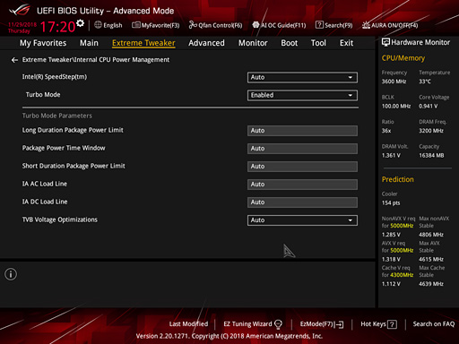Screen dimensions: 459x344
Task: Expand the Intel SpeedStep dropdown
Action: tap(302, 77)
